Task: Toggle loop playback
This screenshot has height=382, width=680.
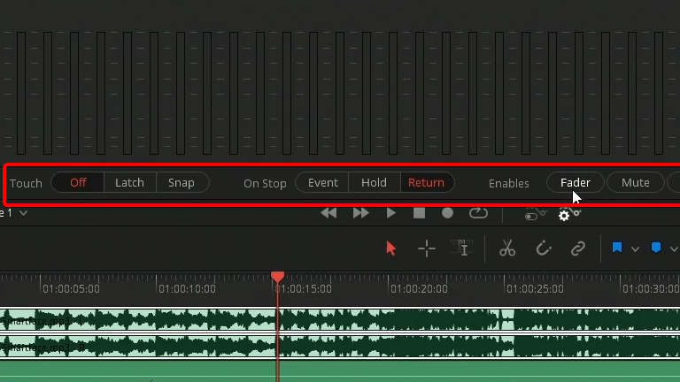Action: (478, 213)
